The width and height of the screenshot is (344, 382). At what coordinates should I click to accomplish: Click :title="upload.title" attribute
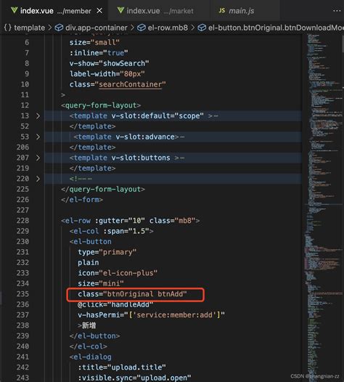click(x=122, y=367)
